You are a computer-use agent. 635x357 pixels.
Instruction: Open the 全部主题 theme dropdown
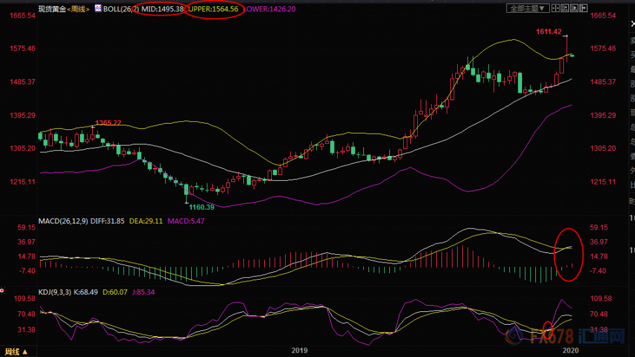pos(528,8)
